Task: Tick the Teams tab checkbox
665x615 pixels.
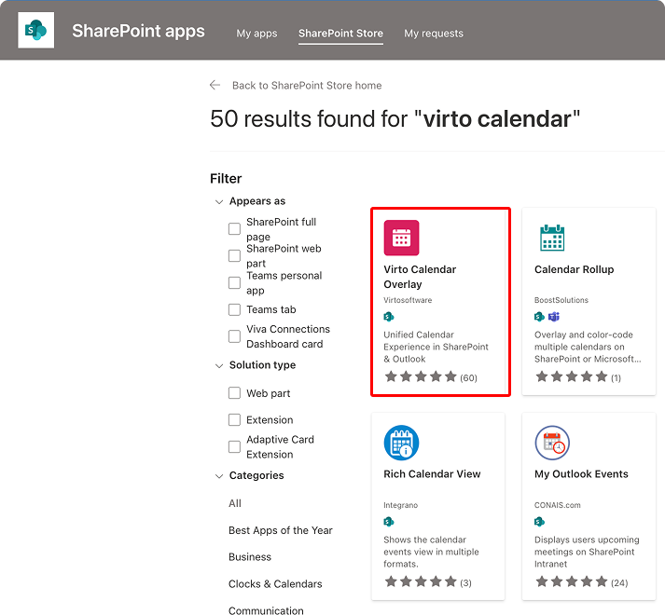Action: click(234, 310)
